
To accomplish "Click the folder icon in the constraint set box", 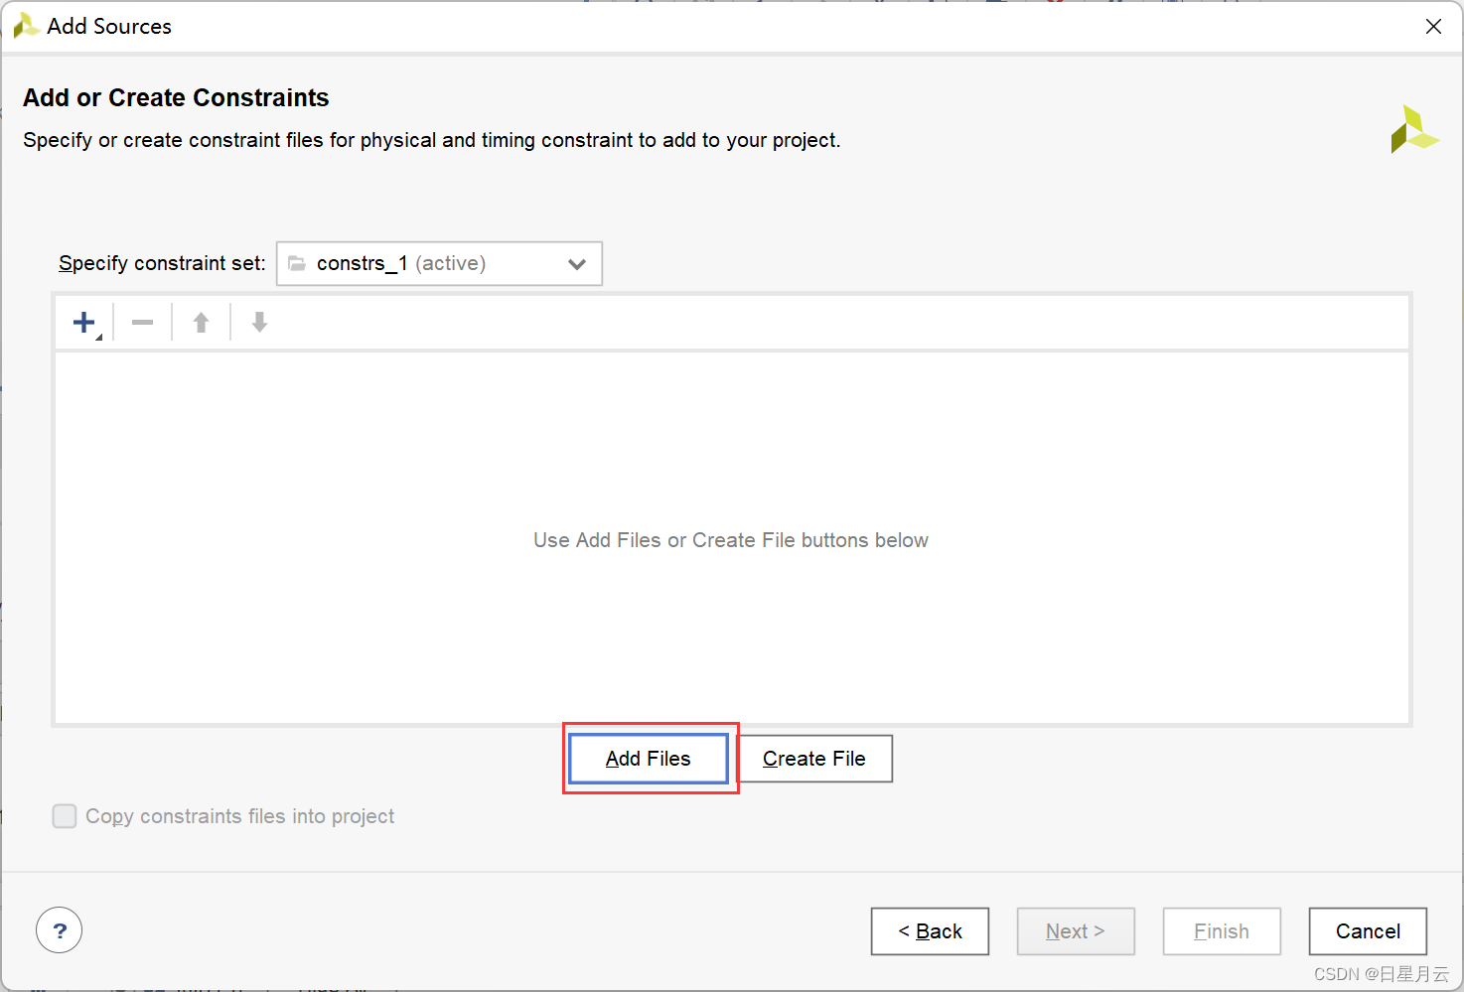I will [x=296, y=263].
